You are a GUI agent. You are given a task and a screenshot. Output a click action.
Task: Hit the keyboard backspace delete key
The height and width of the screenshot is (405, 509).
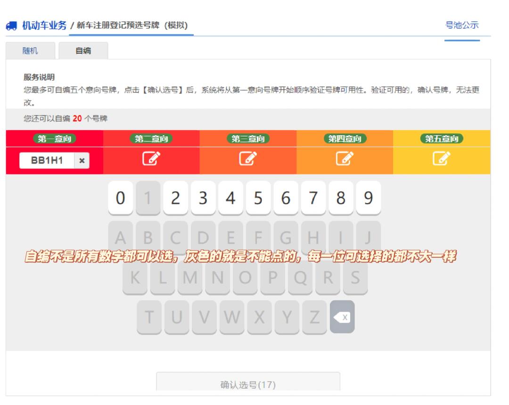pyautogui.click(x=342, y=317)
